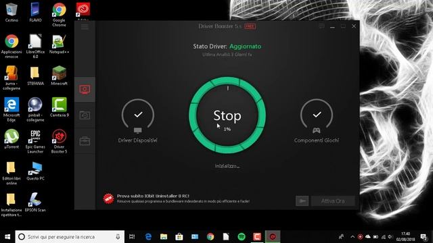Expand hidden system tray icons chevron
The height and width of the screenshot is (243, 433).
coord(352,237)
